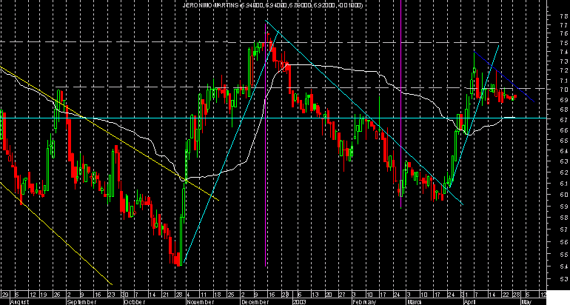Click the 6.7 price axis label
The height and width of the screenshot is (305, 570).
(564, 120)
